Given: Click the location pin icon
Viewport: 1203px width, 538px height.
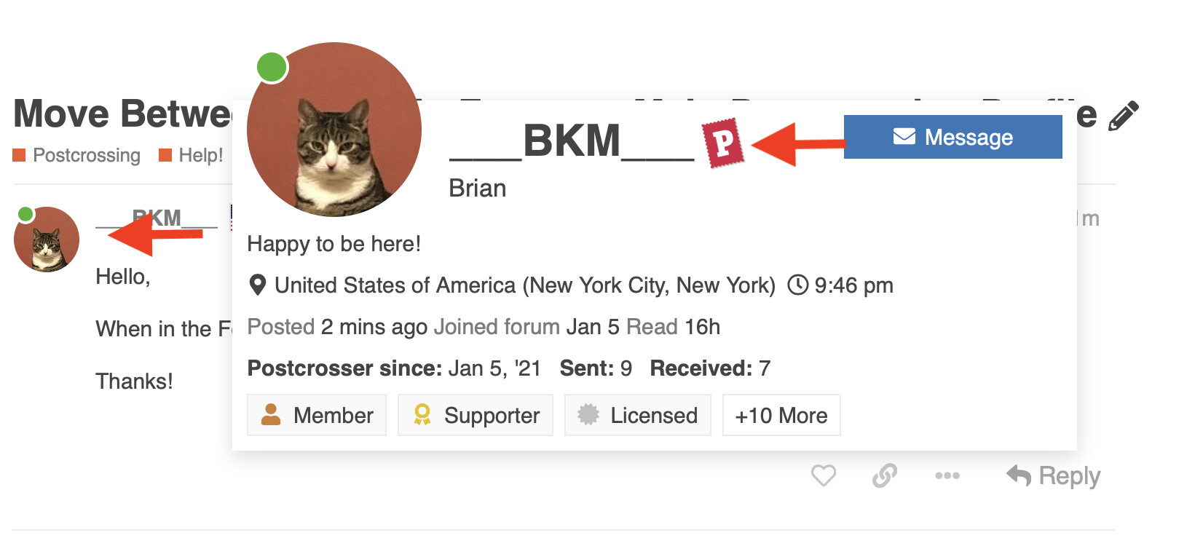Looking at the screenshot, I should [257, 285].
